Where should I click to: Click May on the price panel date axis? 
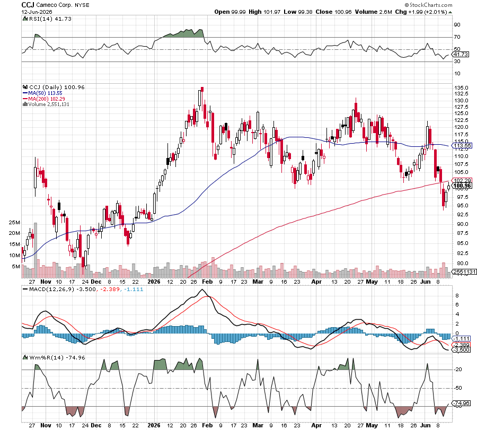pyautogui.click(x=372, y=282)
